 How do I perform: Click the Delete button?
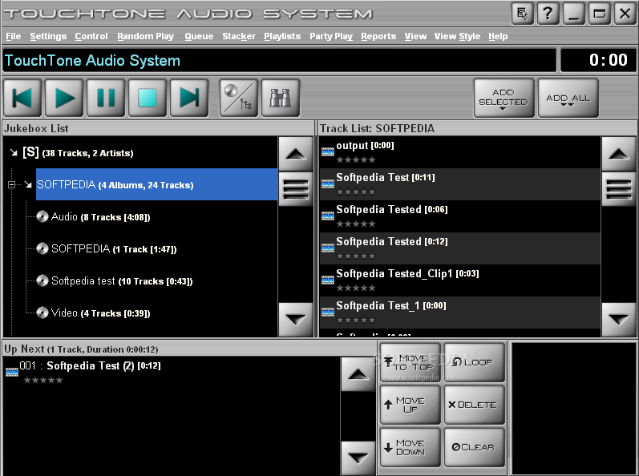[x=475, y=405]
